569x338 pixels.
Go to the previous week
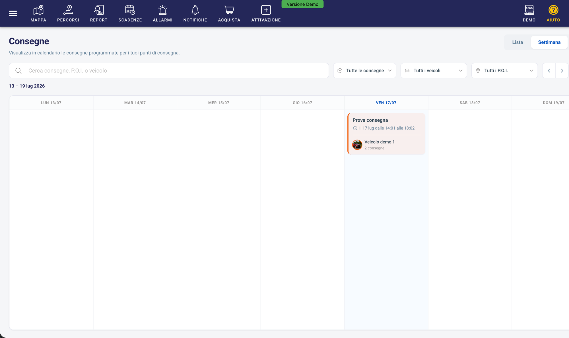coord(549,71)
